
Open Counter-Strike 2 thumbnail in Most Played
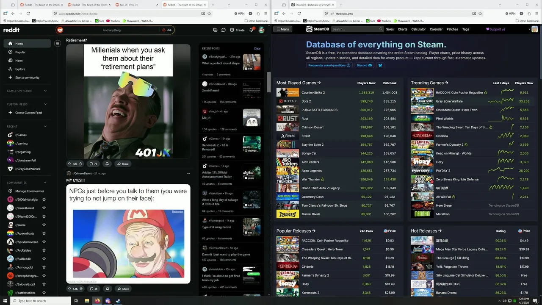coord(288,92)
